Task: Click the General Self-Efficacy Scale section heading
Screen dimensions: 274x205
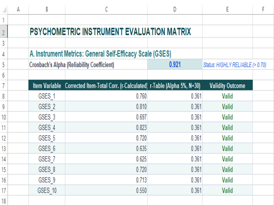Action: (x=100, y=54)
